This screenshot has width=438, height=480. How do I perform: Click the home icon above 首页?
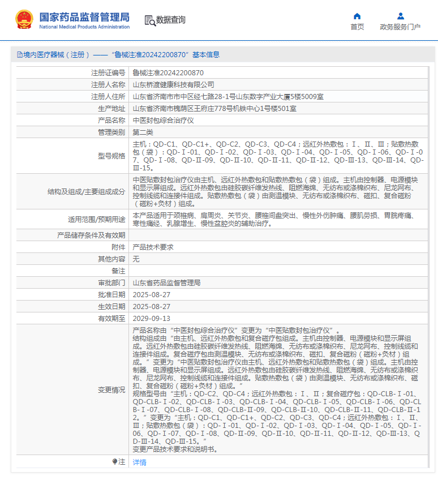tap(357, 16)
